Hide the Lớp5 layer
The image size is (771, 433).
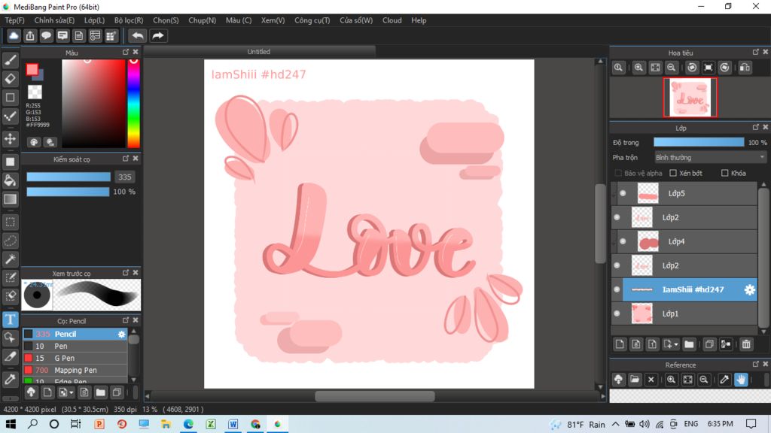click(x=623, y=193)
